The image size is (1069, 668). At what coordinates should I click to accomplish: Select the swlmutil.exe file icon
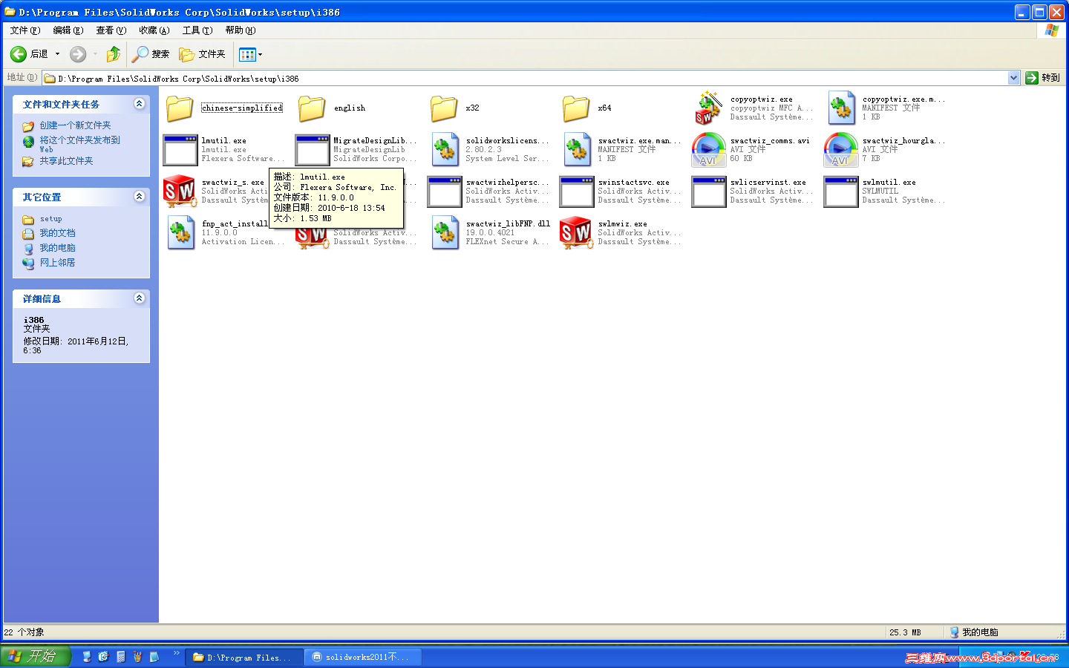[x=840, y=191]
